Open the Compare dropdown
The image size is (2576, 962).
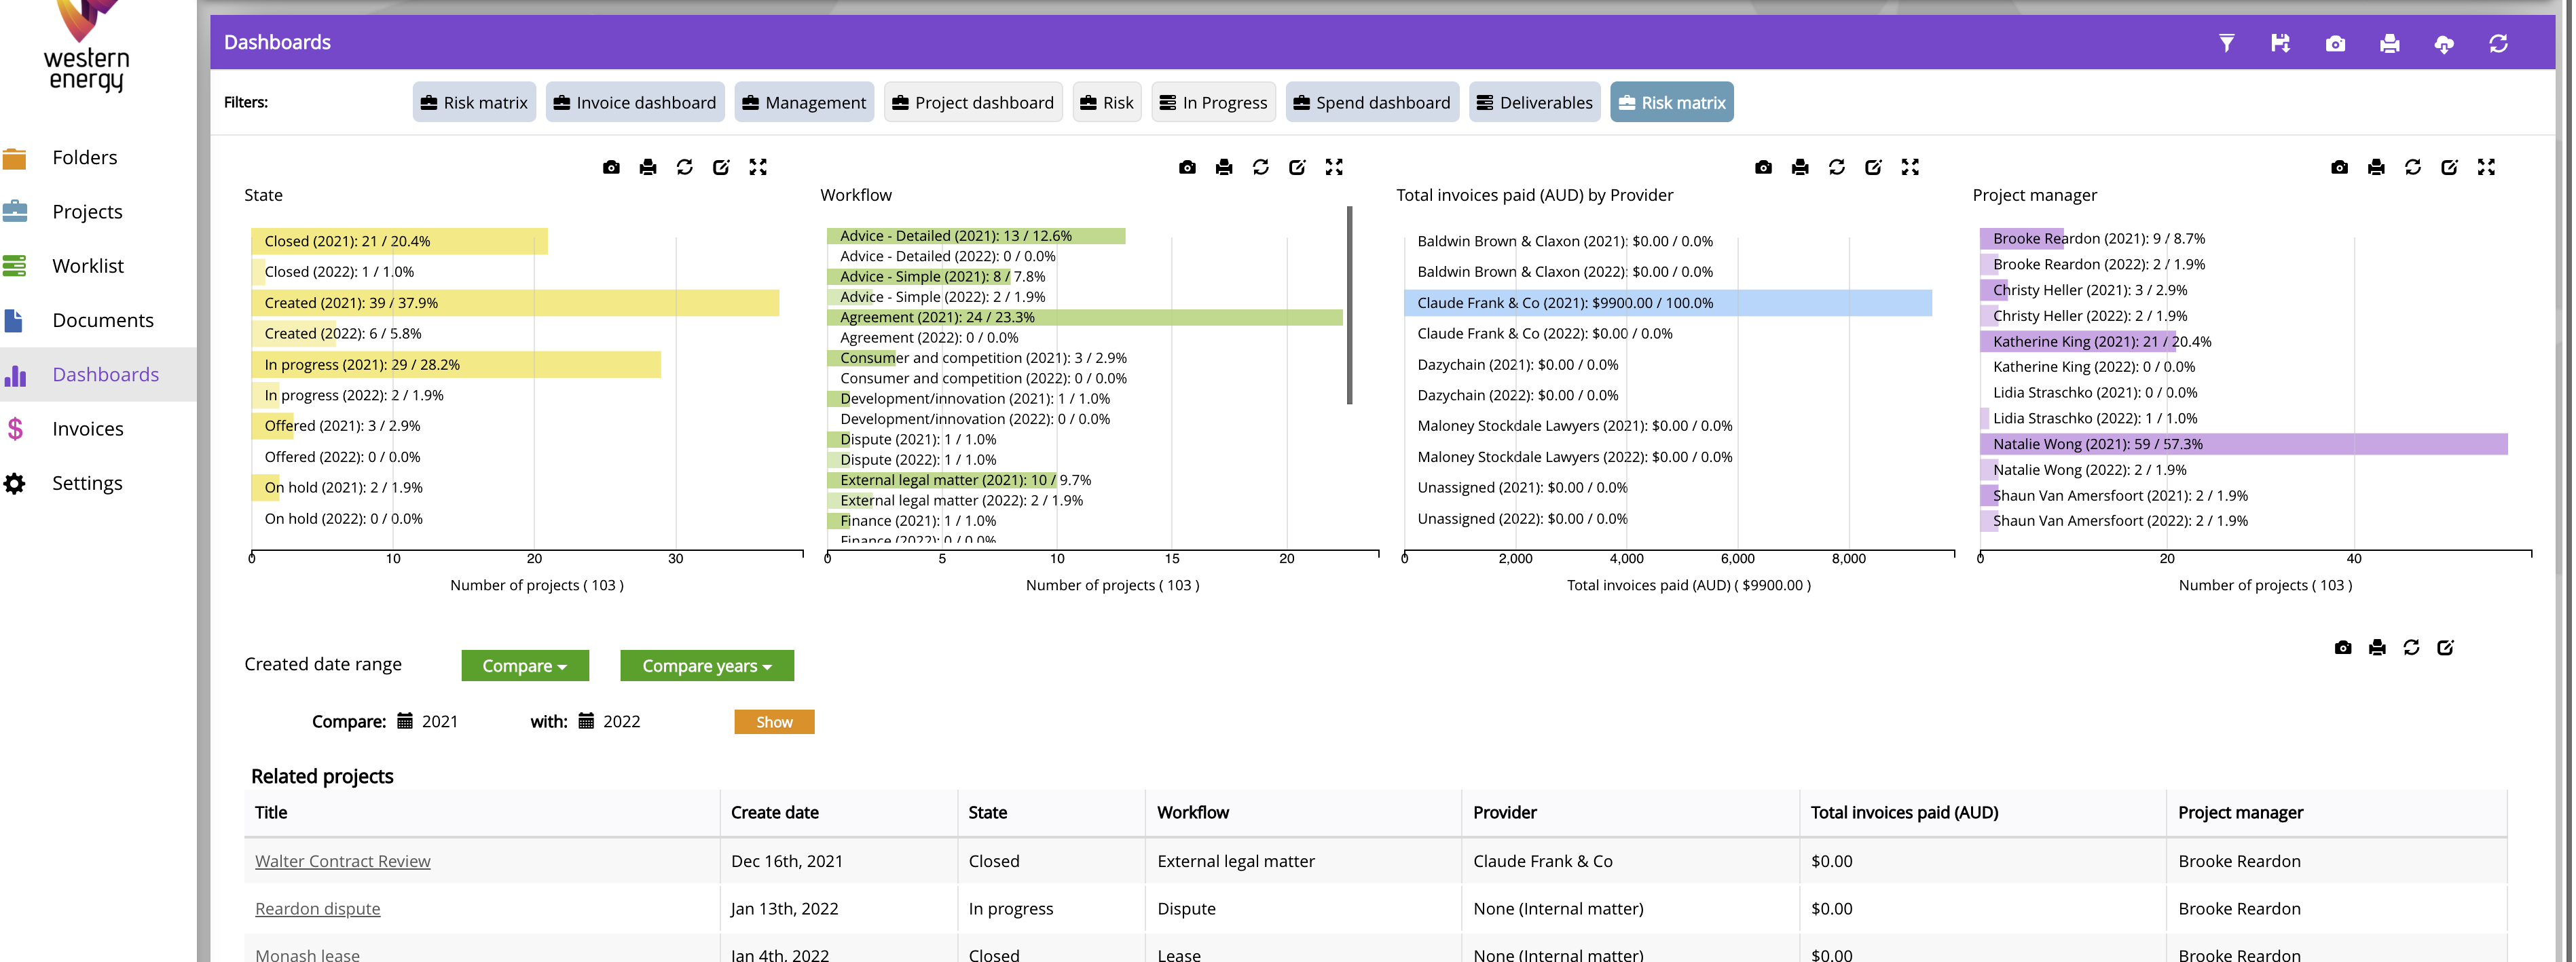[525, 666]
